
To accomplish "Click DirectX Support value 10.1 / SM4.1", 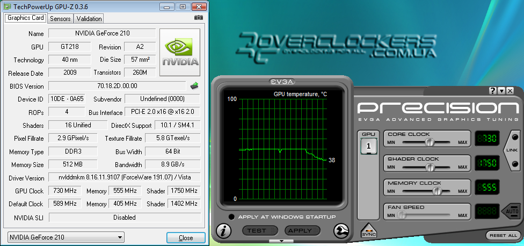I will [178, 125].
